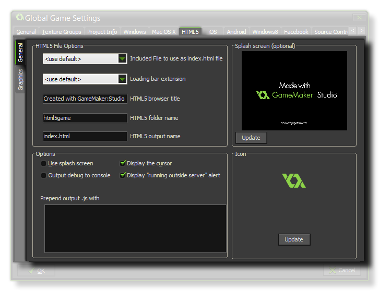Image resolution: width=379 pixels, height=291 pixels.
Task: Select the vertical Graphics side tab
Action: 21,80
